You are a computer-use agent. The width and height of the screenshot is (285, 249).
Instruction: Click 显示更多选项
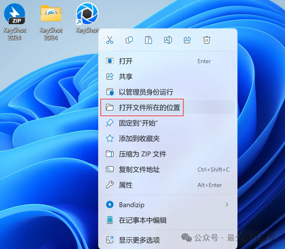pos(168,240)
